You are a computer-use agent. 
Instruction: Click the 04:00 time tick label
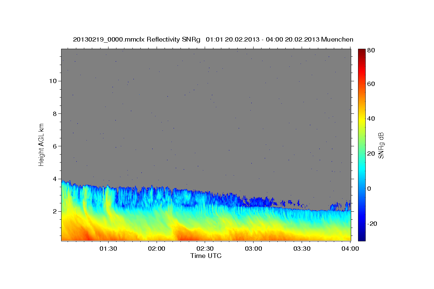350,249
